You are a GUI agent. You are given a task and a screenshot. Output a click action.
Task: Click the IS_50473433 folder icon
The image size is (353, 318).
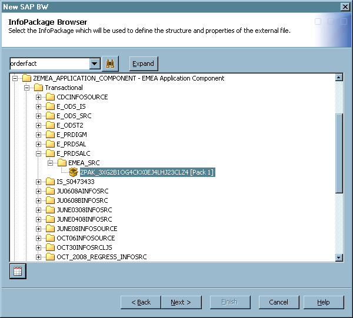[x=50, y=182]
